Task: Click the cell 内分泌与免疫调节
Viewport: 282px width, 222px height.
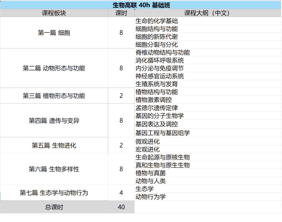Action: point(208,68)
